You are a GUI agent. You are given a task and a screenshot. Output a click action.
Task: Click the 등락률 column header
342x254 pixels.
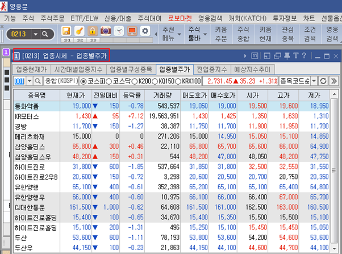tap(132, 95)
